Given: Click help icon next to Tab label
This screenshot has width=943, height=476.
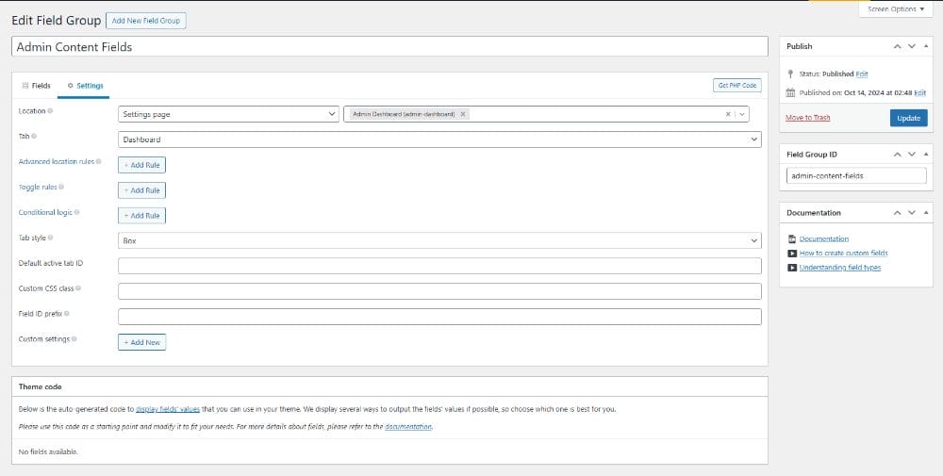Looking at the screenshot, I should [34, 137].
